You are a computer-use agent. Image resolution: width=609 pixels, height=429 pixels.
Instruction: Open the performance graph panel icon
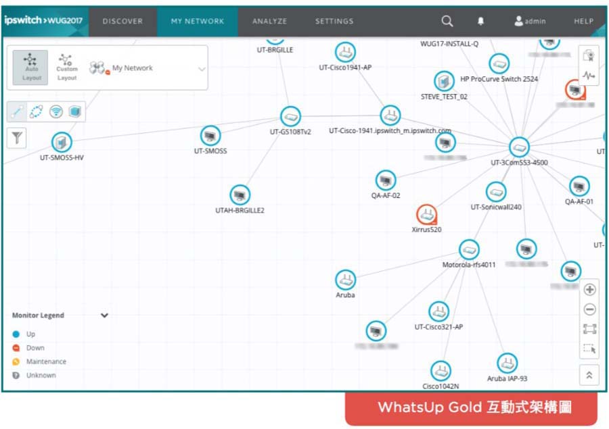pos(589,75)
